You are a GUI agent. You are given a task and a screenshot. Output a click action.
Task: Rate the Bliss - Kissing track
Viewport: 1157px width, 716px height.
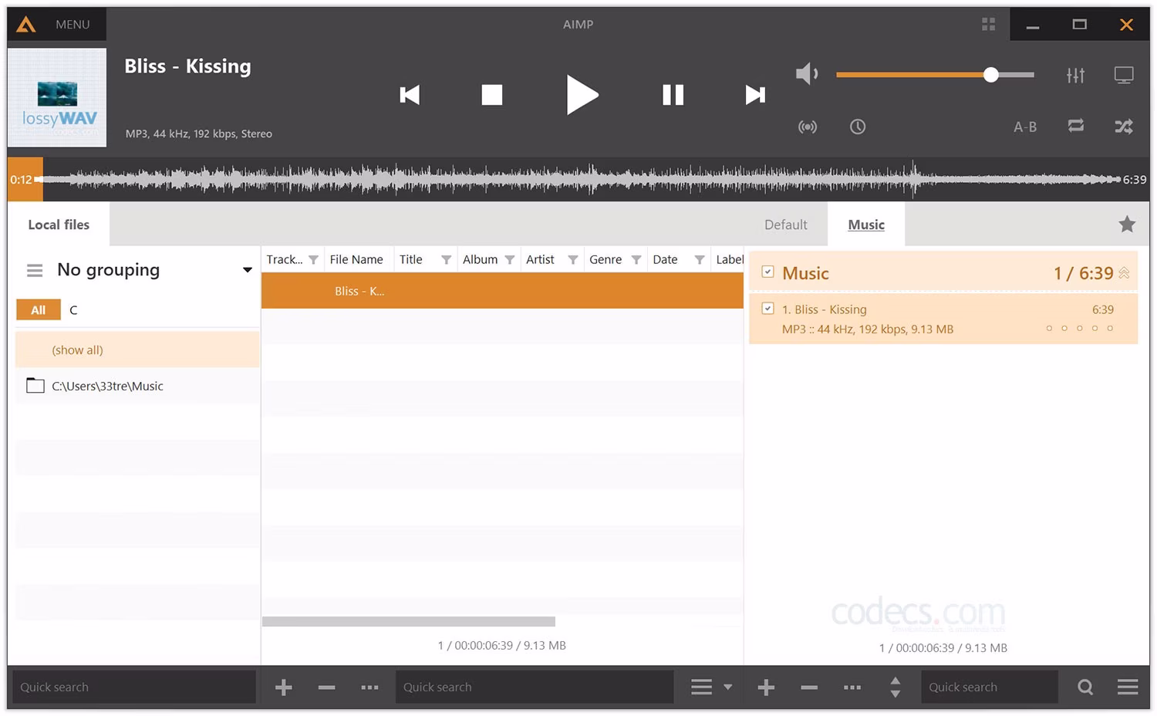1080,328
